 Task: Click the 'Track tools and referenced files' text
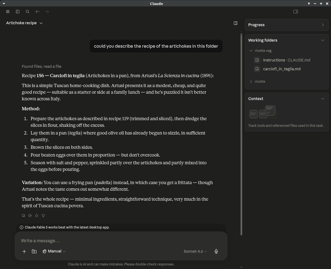coord(286,125)
